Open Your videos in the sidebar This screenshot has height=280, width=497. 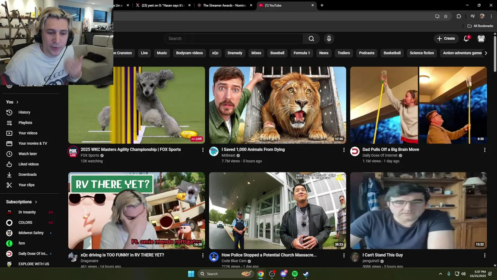click(28, 133)
